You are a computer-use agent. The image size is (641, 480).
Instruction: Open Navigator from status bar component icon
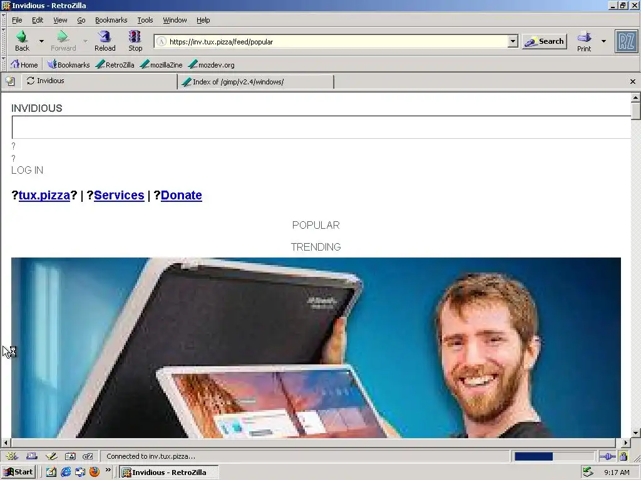tap(12, 456)
